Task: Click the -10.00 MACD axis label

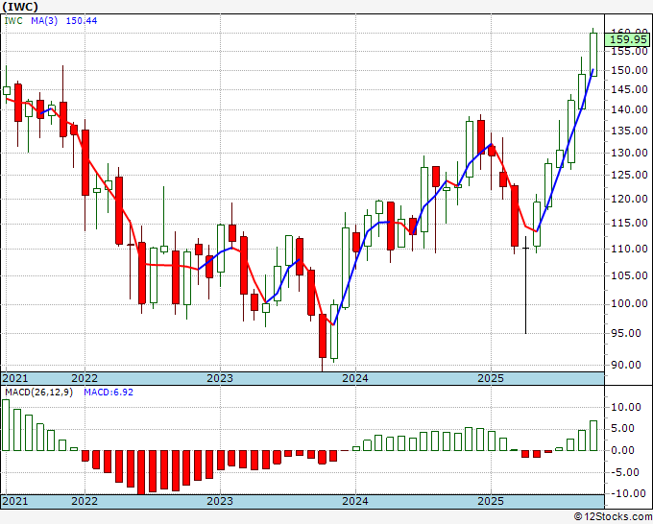Action: coord(630,493)
